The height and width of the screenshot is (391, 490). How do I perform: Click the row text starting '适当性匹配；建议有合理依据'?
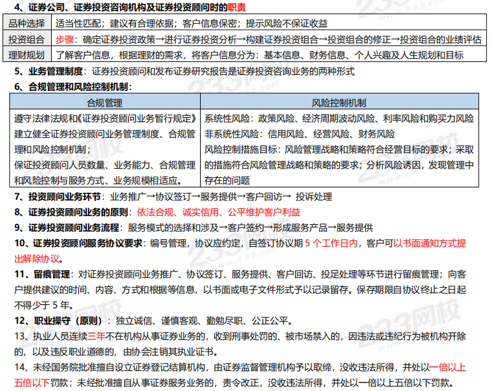click(192, 23)
